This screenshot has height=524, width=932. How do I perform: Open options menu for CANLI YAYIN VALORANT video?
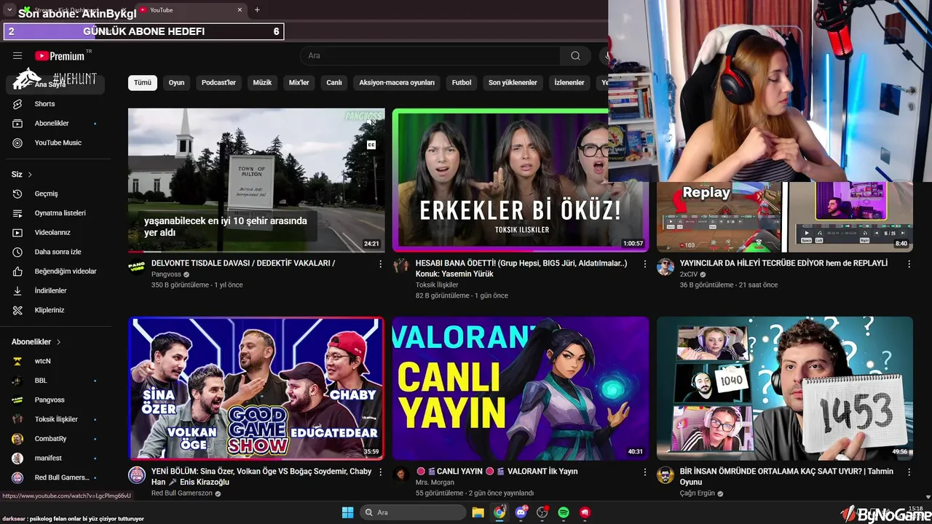tap(644, 472)
